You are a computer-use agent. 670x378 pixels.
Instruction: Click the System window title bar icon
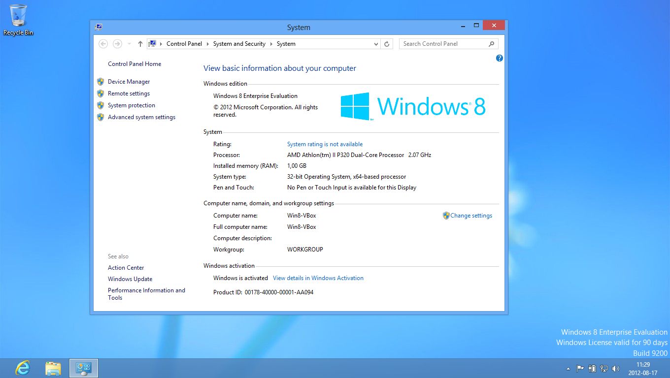99,27
